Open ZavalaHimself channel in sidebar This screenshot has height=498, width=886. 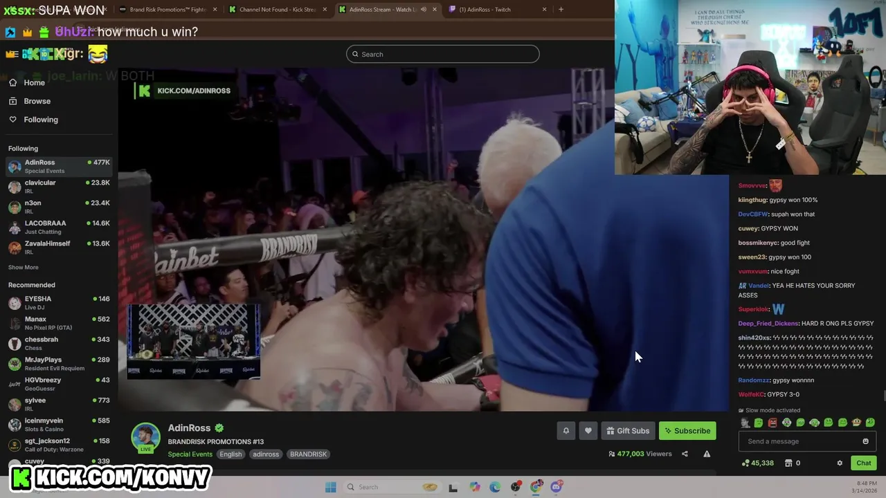(x=59, y=248)
